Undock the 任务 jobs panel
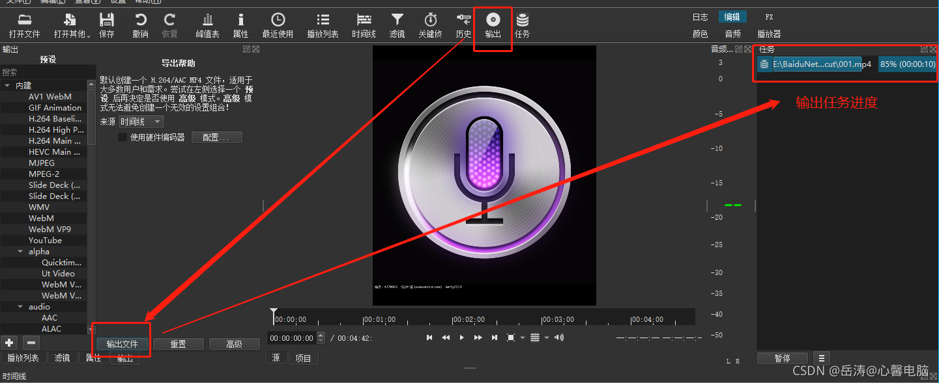The image size is (939, 383). [924, 49]
